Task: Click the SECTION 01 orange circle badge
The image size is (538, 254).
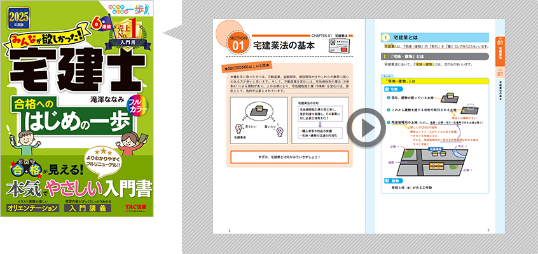Action: point(237,43)
